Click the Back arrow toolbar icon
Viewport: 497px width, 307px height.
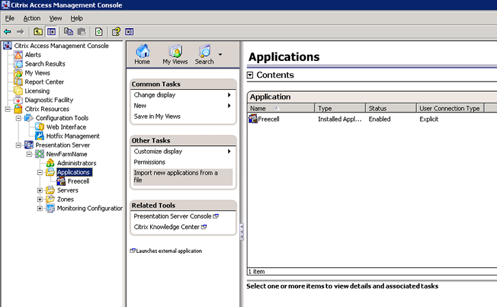point(8,32)
